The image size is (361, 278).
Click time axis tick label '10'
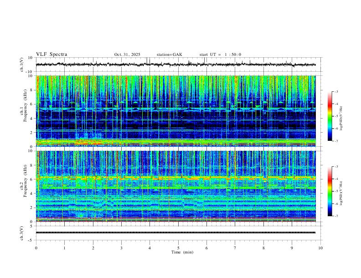(320, 248)
